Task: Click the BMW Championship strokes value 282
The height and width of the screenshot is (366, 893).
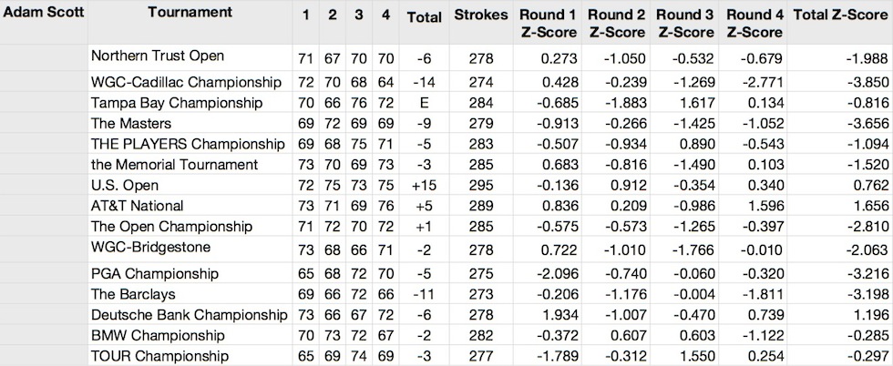Action: pyautogui.click(x=481, y=336)
